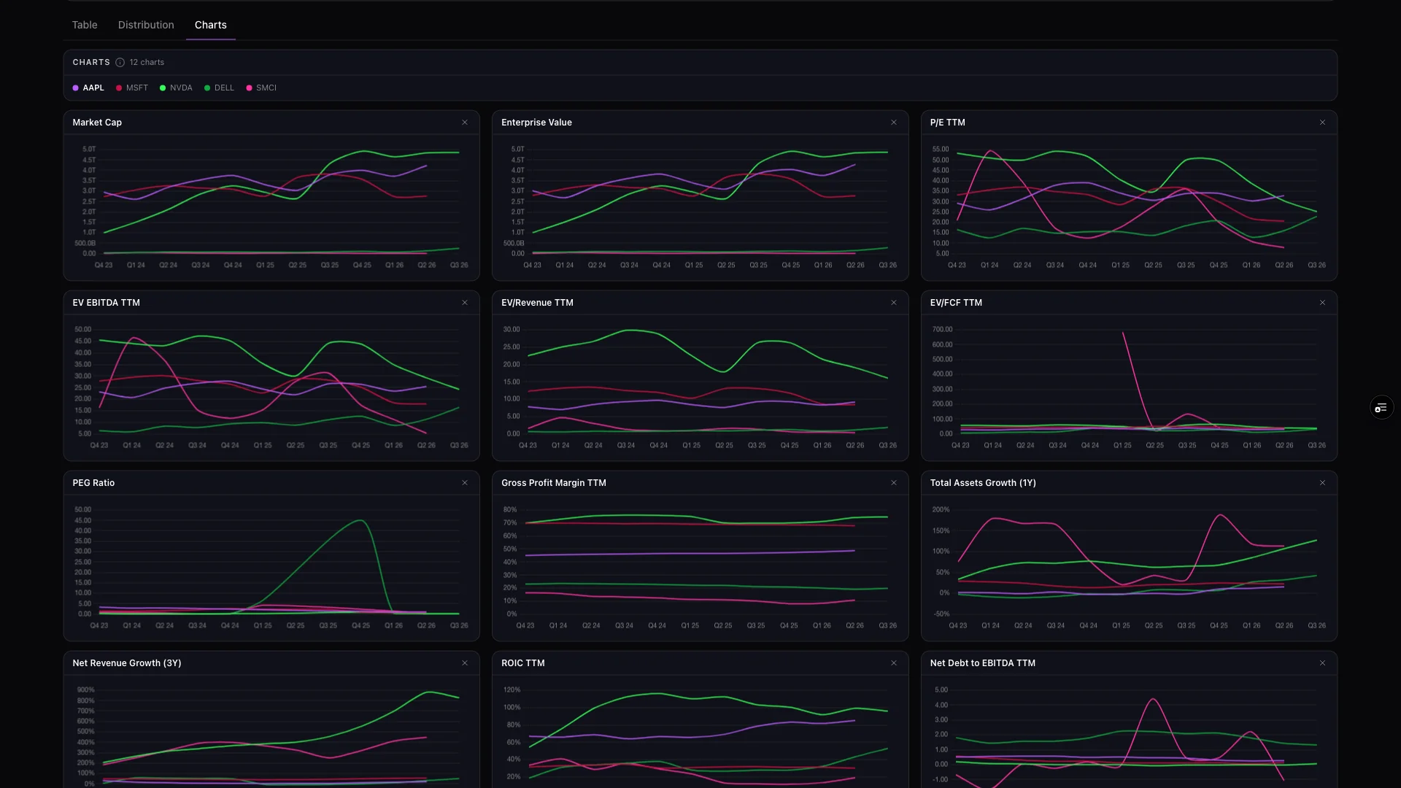Toggle the MSFT legend entry
Viewport: 1401px width, 788px height.
132,88
